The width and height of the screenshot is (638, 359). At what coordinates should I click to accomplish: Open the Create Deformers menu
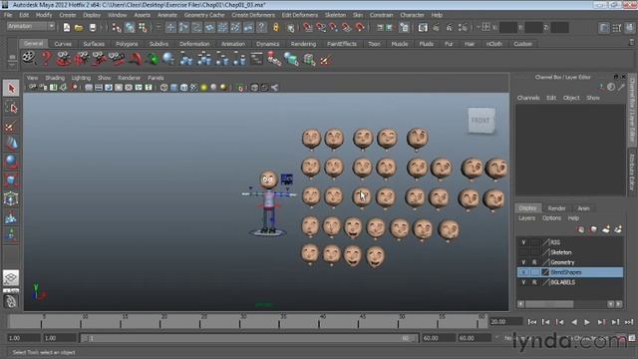tap(253, 15)
